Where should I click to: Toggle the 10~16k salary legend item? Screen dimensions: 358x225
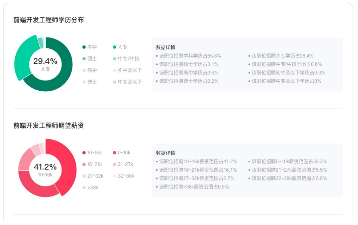click(x=91, y=153)
